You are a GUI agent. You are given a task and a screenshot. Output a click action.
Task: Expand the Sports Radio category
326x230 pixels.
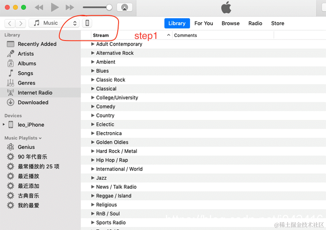pos(93,223)
